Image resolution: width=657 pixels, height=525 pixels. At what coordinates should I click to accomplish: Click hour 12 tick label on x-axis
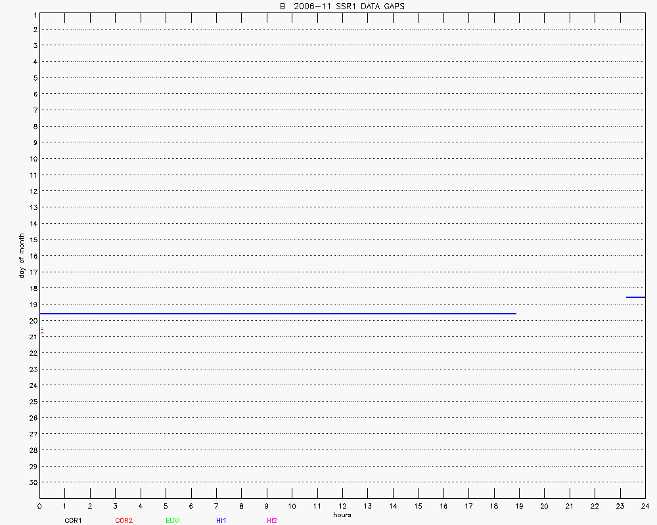coord(342,506)
